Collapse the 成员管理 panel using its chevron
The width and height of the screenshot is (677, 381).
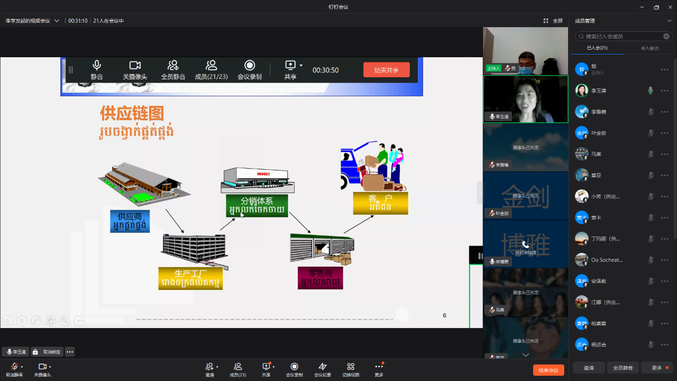pyautogui.click(x=669, y=21)
